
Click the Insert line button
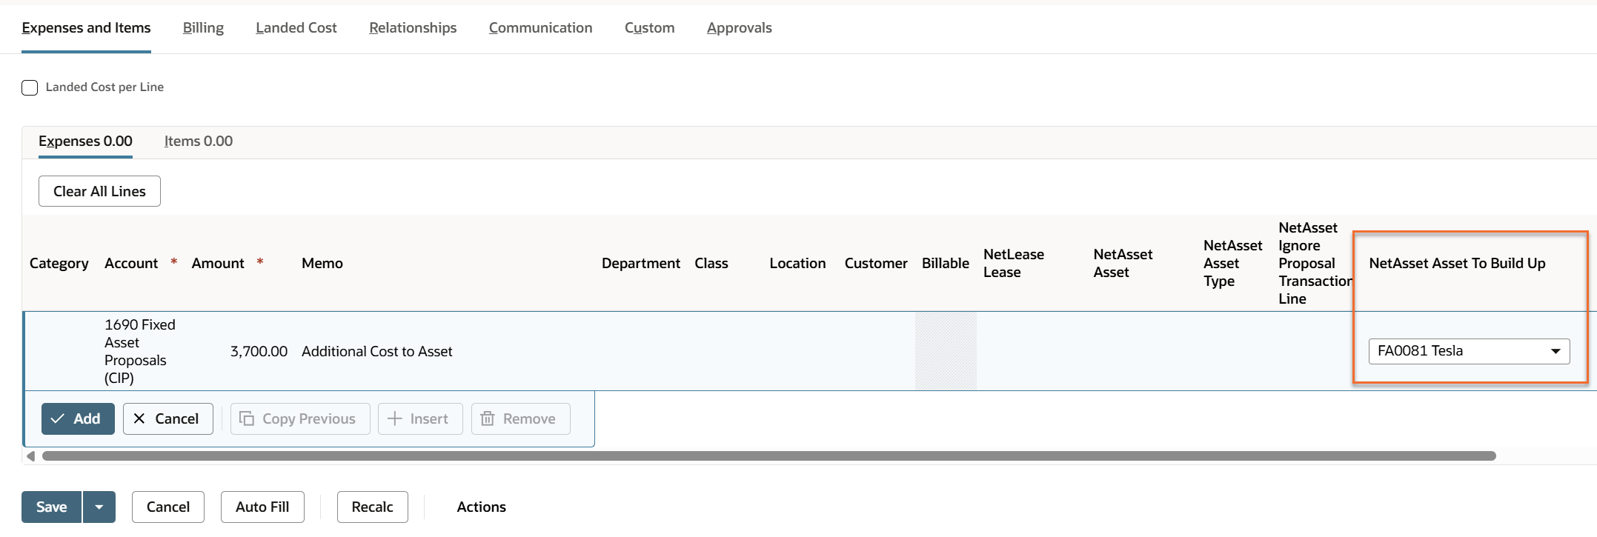point(419,418)
